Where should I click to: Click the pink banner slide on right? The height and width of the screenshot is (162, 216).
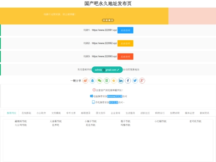pos(192,16)
